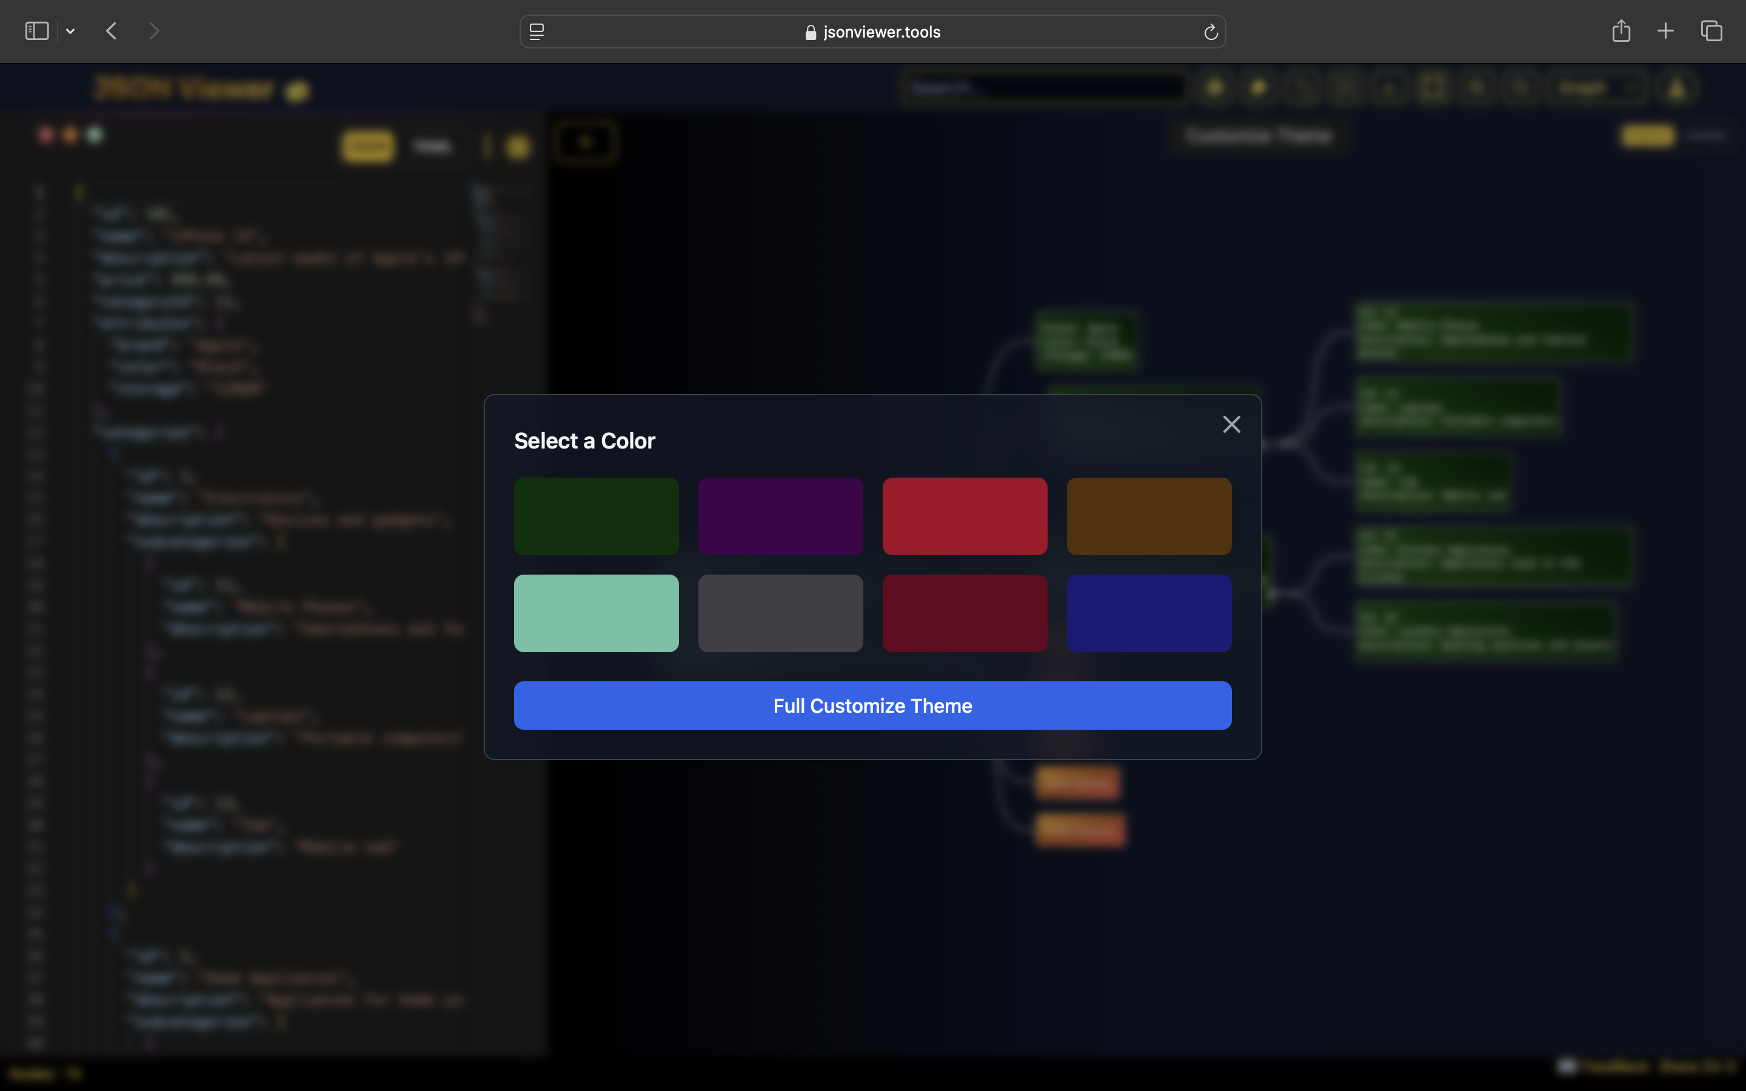The height and width of the screenshot is (1091, 1746).
Task: Choose the bright red color swatch
Action: (x=965, y=516)
